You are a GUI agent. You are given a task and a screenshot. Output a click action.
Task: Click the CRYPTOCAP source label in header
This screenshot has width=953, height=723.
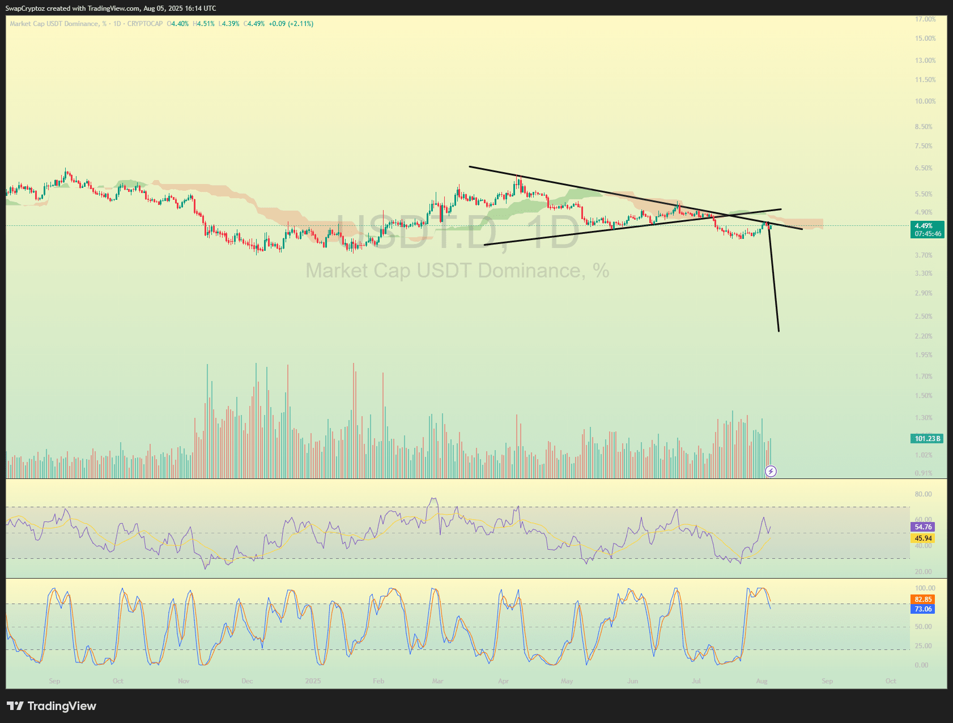point(144,24)
